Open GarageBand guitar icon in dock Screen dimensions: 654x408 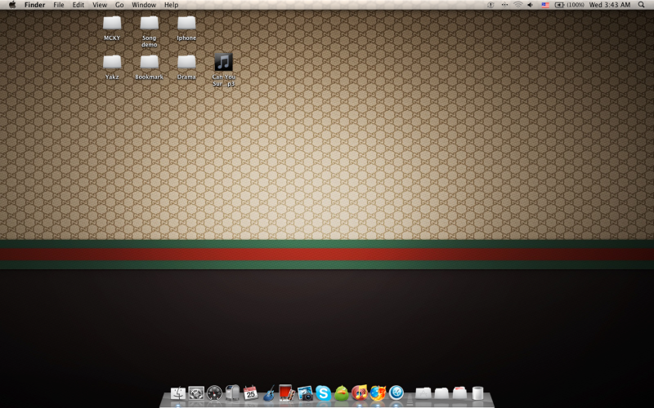coord(268,393)
